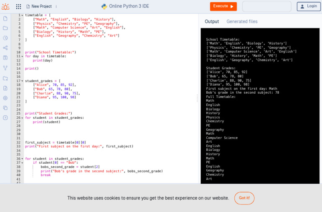Click the help question mark icon
The height and width of the screenshot is (212, 322).
[5, 118]
